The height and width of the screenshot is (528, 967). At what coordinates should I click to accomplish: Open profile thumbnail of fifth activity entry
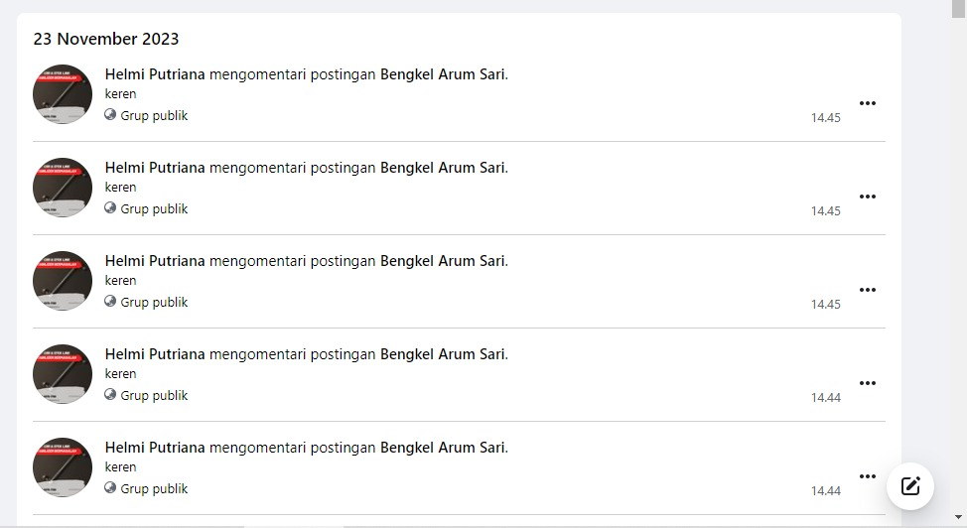63,467
